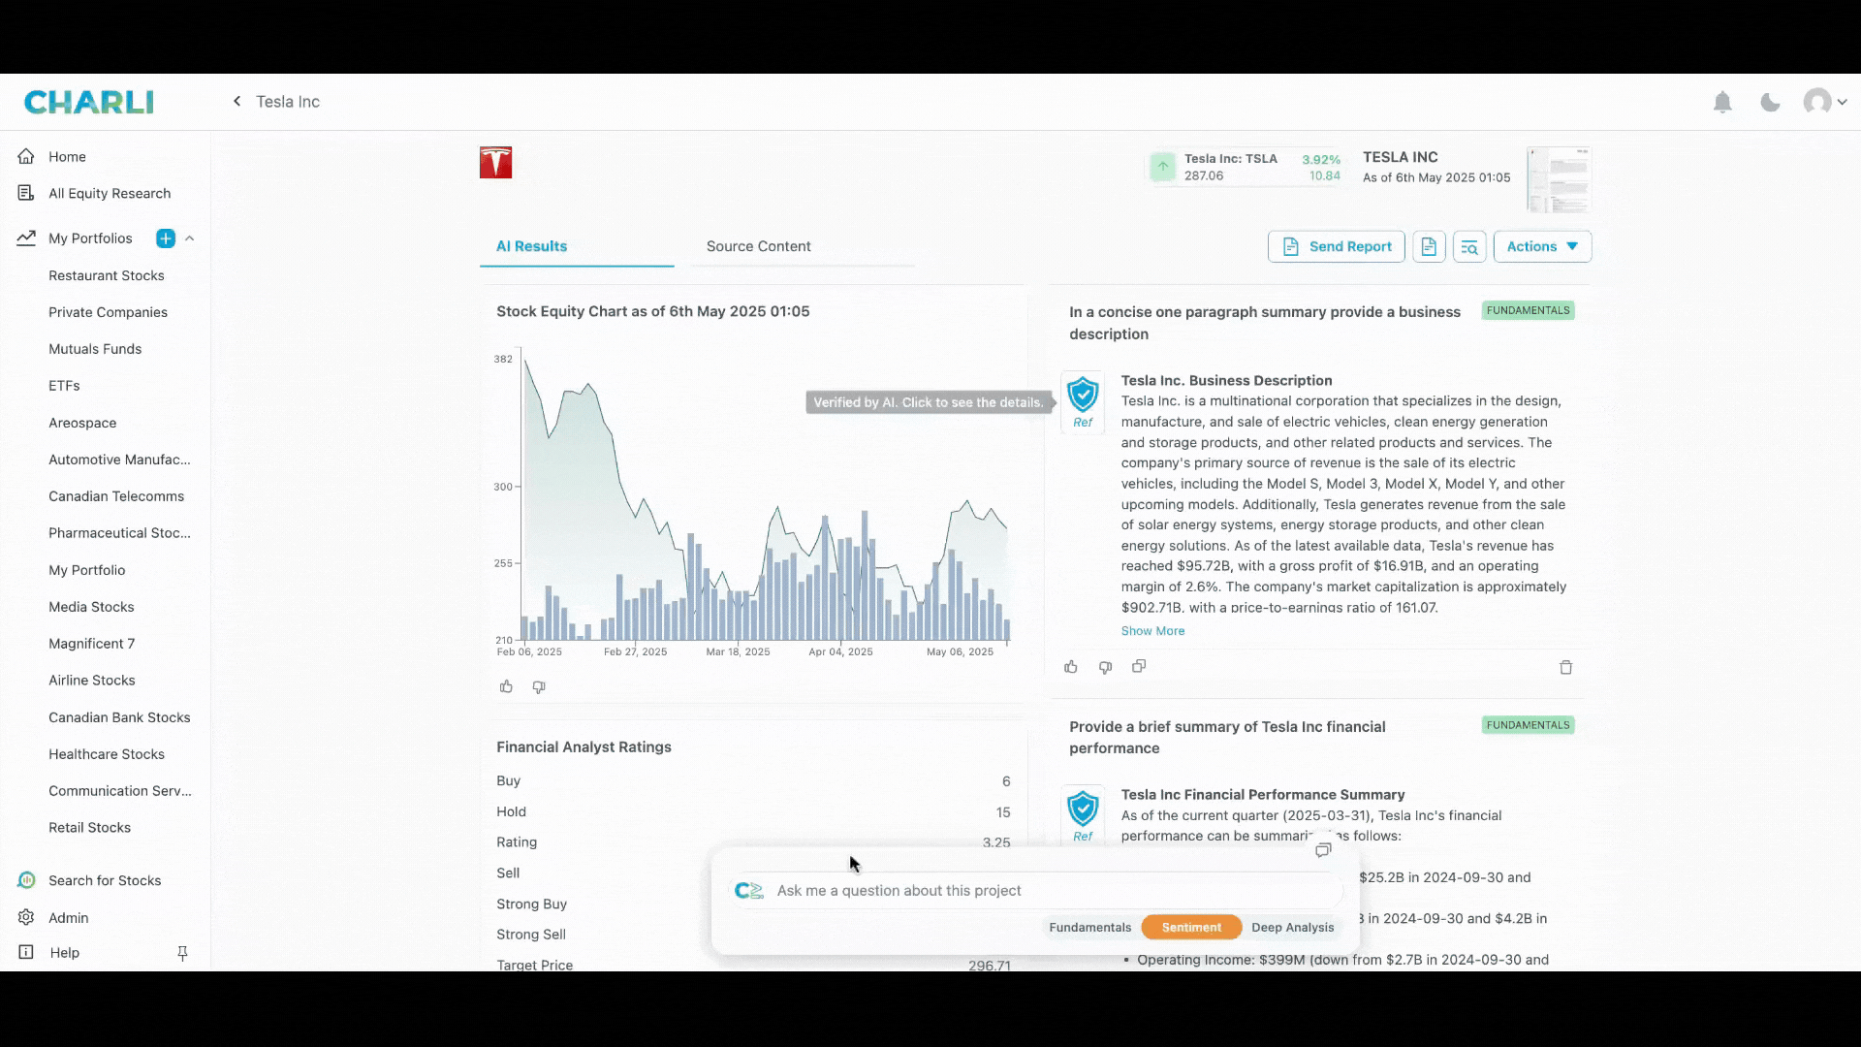Open the document view icon button
The height and width of the screenshot is (1047, 1861).
pos(1429,246)
